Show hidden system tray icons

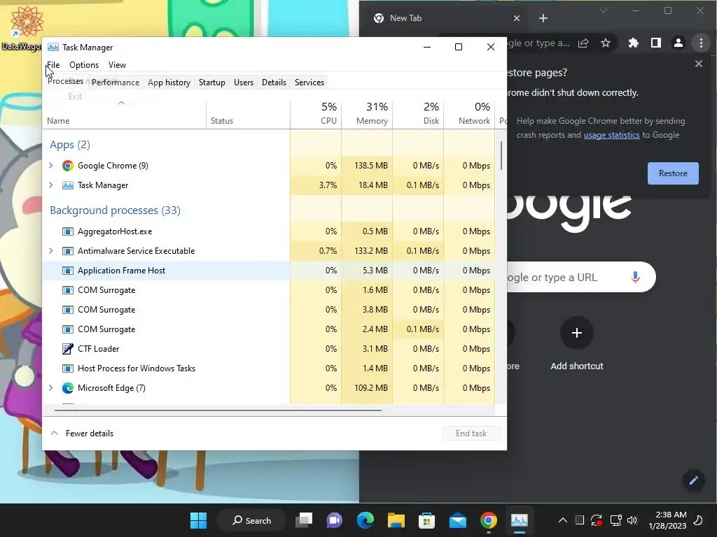click(x=563, y=520)
